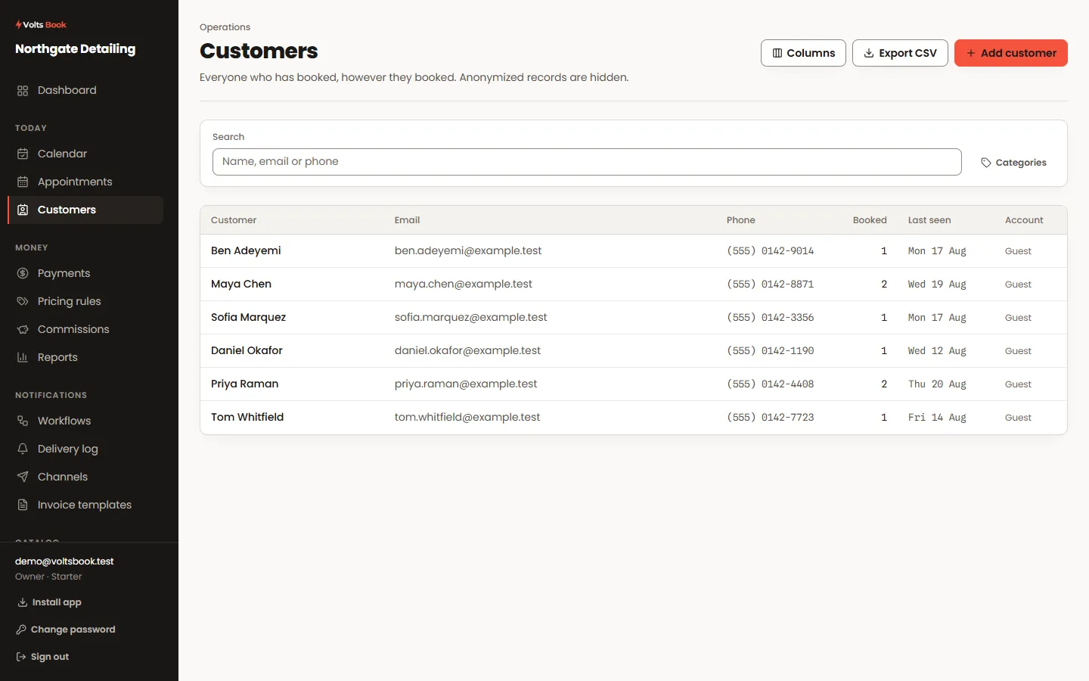
Task: Open Commissions page
Action: 85,329
